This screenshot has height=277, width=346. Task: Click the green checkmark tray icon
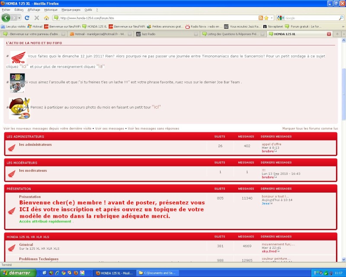pyautogui.click(x=326, y=273)
